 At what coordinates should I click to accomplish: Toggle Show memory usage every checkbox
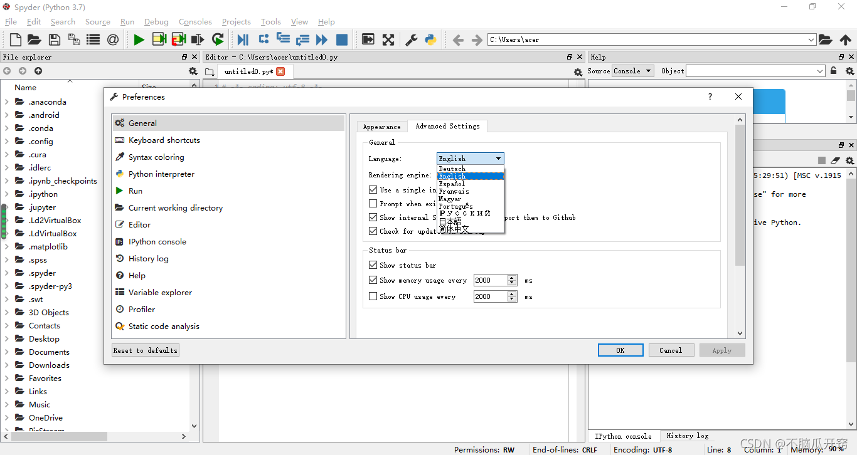coord(373,280)
